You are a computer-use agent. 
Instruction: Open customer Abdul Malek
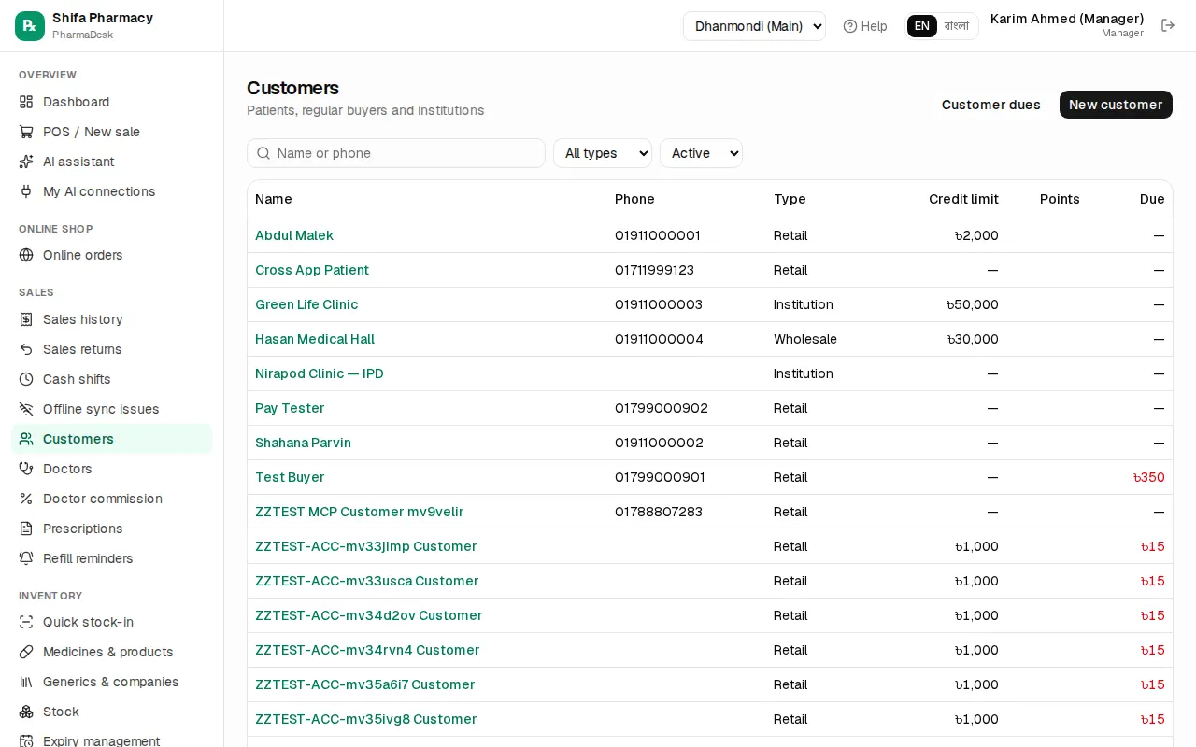point(294,235)
